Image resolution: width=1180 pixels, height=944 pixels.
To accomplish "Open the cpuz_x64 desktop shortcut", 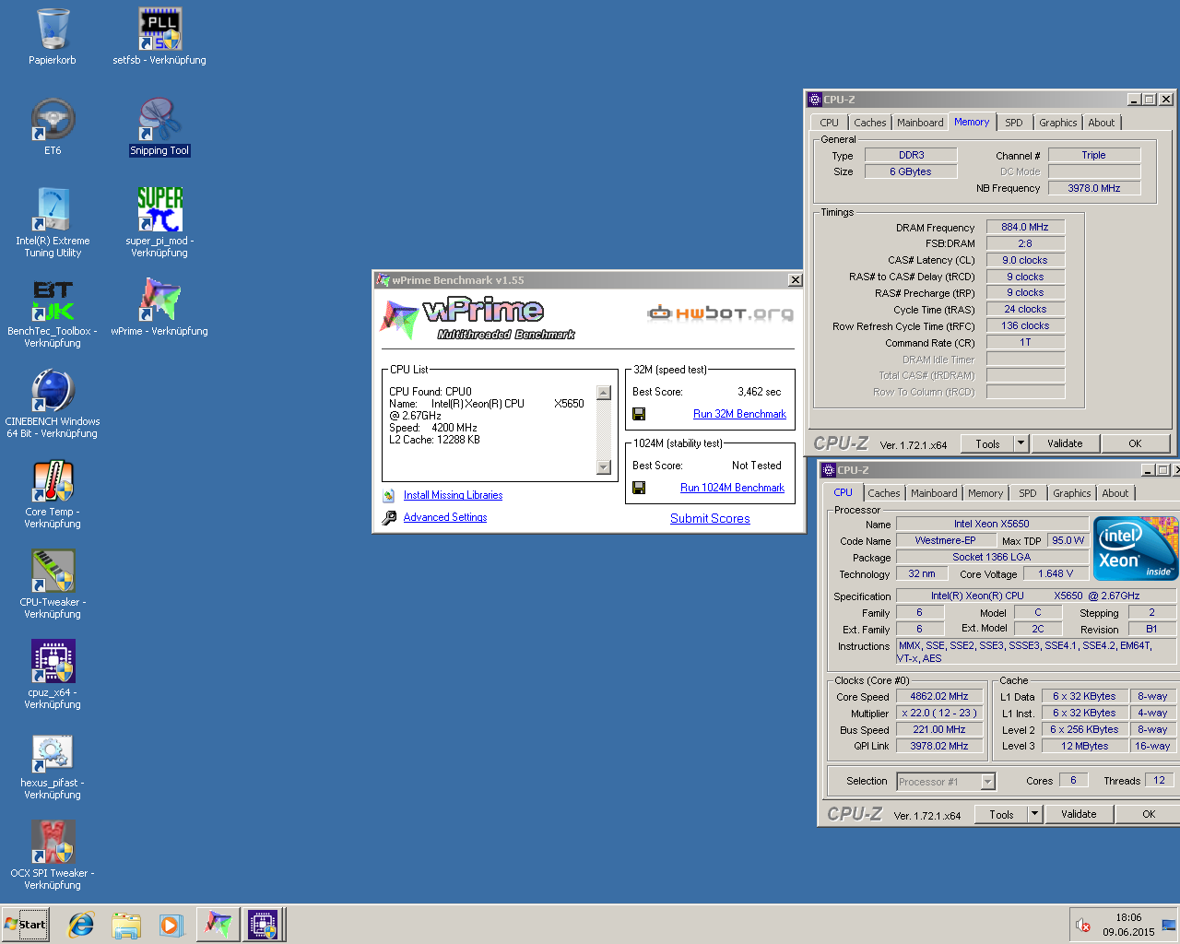I will click(53, 661).
